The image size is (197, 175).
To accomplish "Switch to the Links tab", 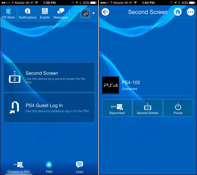I will pyautogui.click(x=79, y=167).
